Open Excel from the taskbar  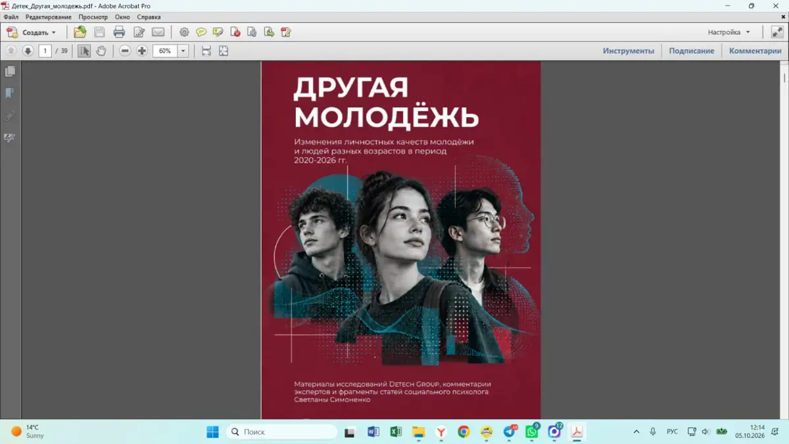click(x=396, y=432)
